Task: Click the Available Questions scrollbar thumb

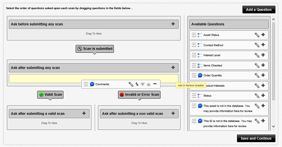Action: coord(274,61)
